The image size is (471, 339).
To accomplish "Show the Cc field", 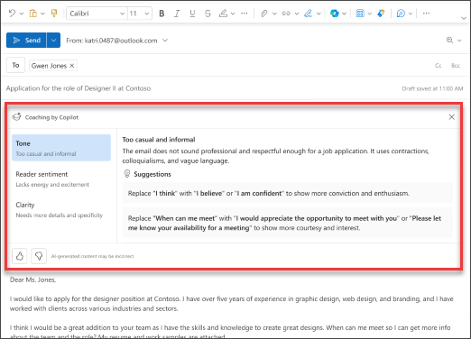I will coord(439,66).
